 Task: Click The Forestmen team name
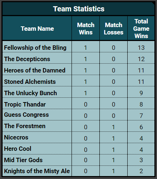pos(25,126)
